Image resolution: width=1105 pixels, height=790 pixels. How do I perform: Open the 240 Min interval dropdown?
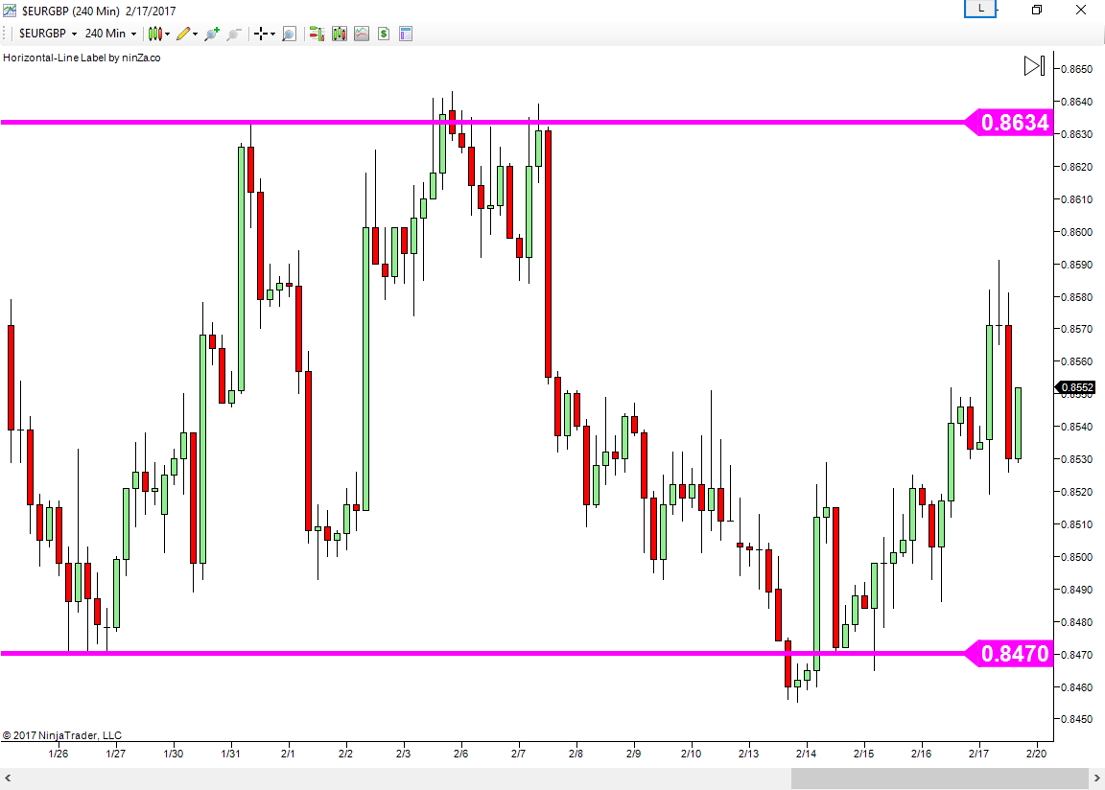pos(110,34)
